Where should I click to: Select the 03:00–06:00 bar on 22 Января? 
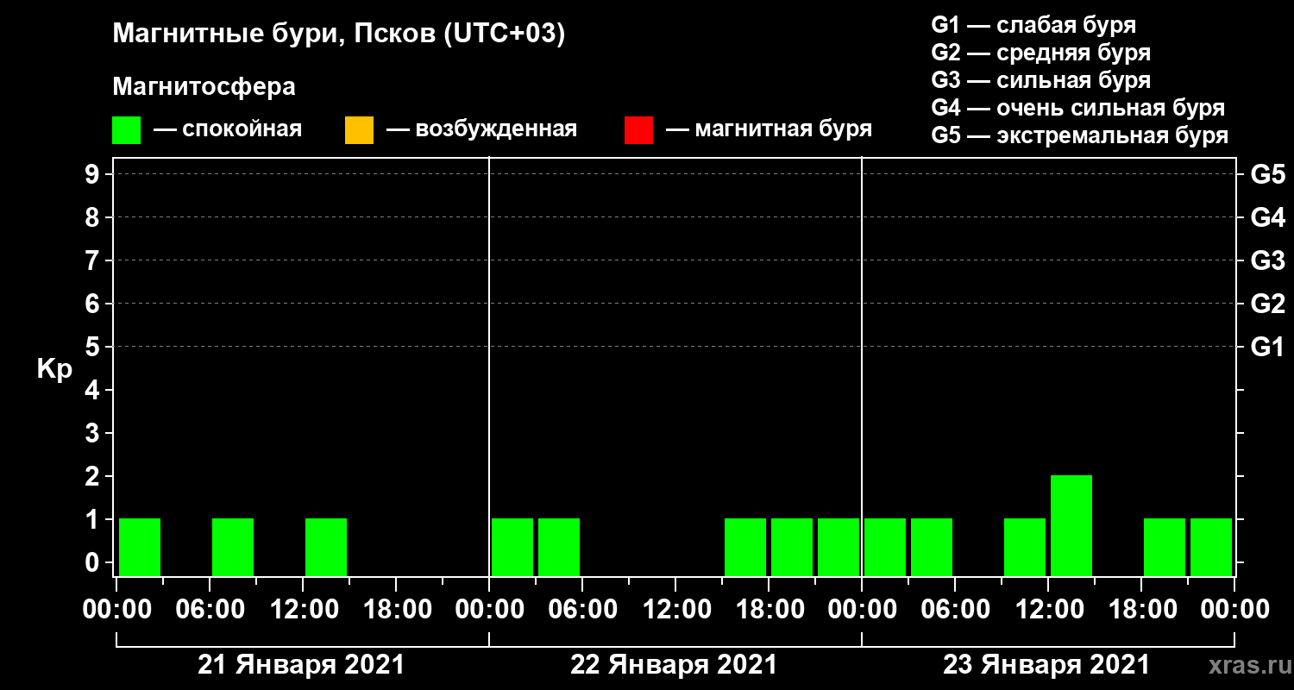click(x=559, y=547)
